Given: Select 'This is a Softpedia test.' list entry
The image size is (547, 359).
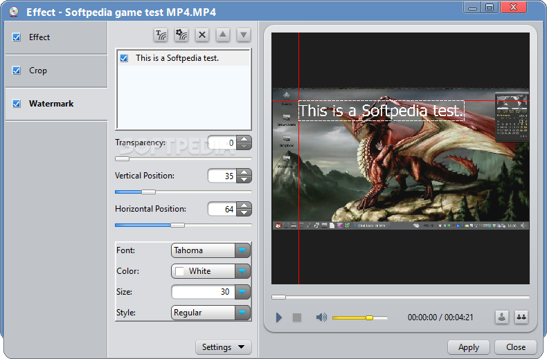Looking at the screenshot, I should 184,58.
